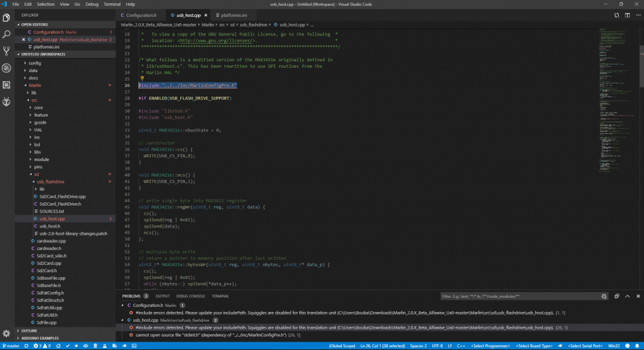
Task: Close the bottom panel
Action: point(638,296)
